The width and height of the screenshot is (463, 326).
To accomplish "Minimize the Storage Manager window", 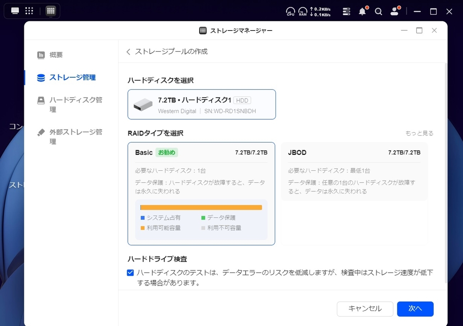I will coord(404,31).
